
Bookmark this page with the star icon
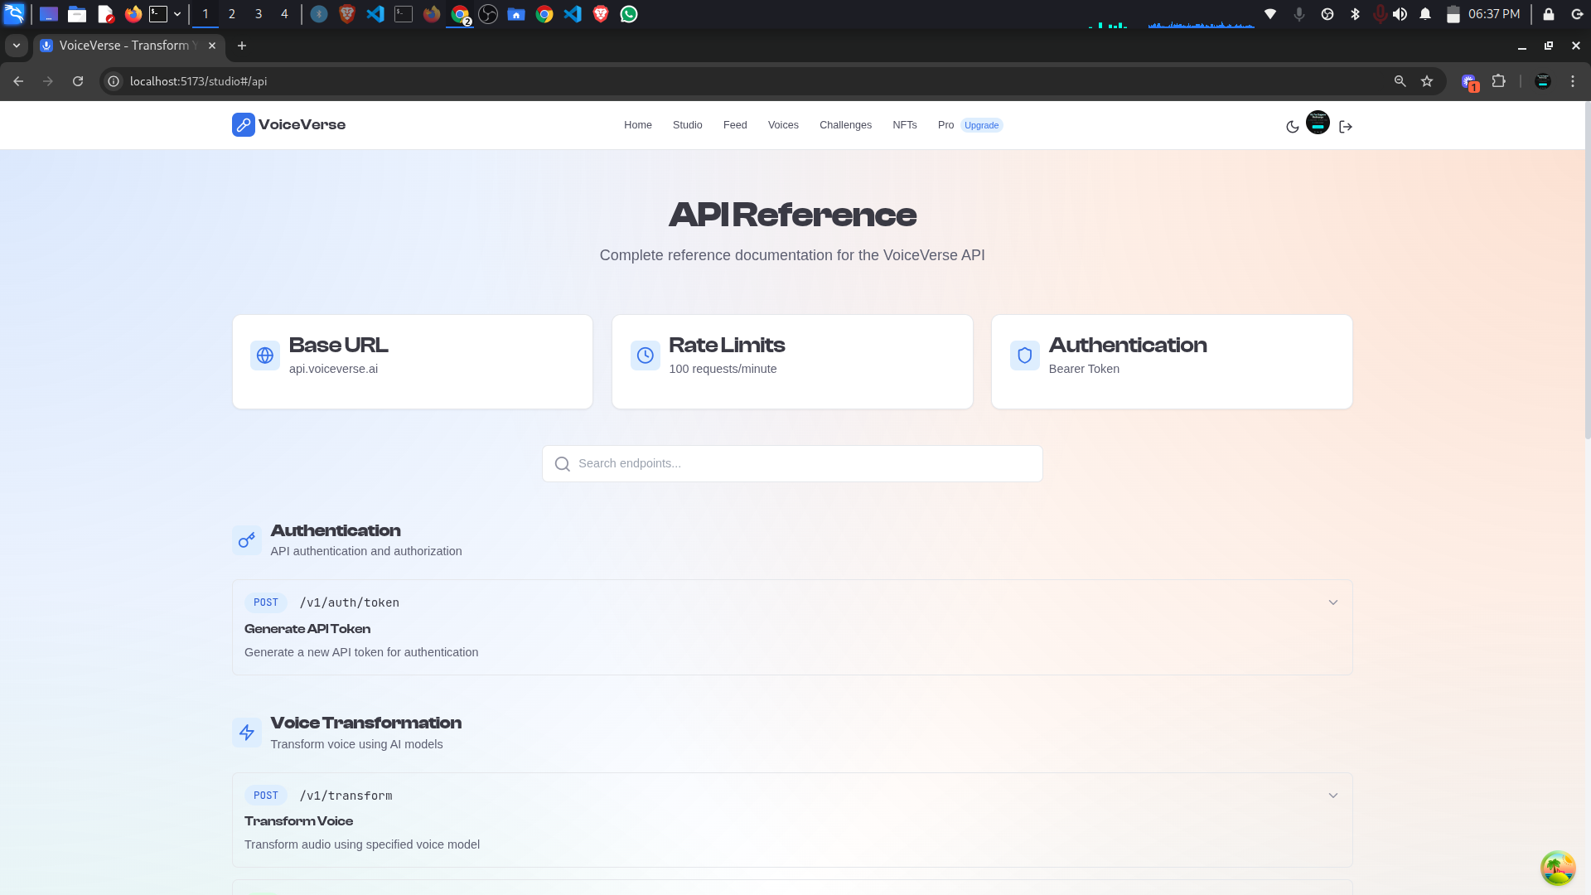(x=1427, y=81)
